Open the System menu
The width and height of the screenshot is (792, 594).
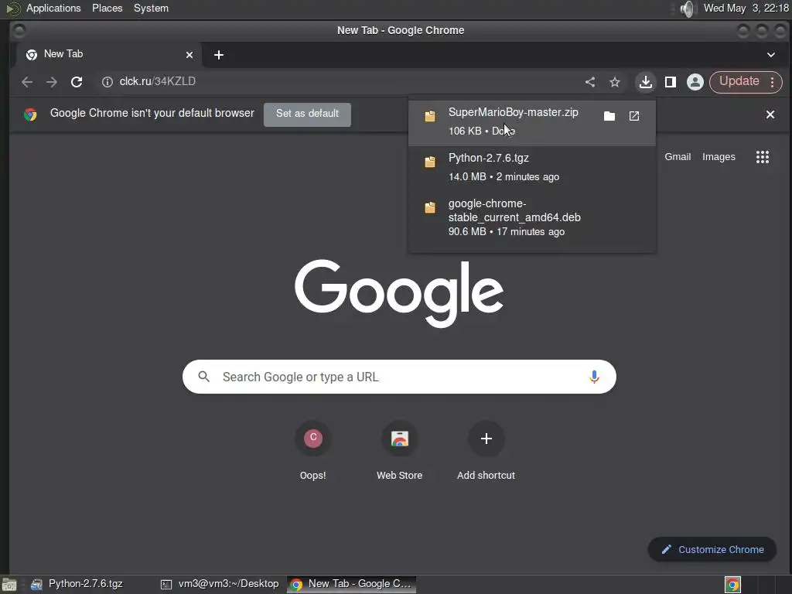coord(151,8)
